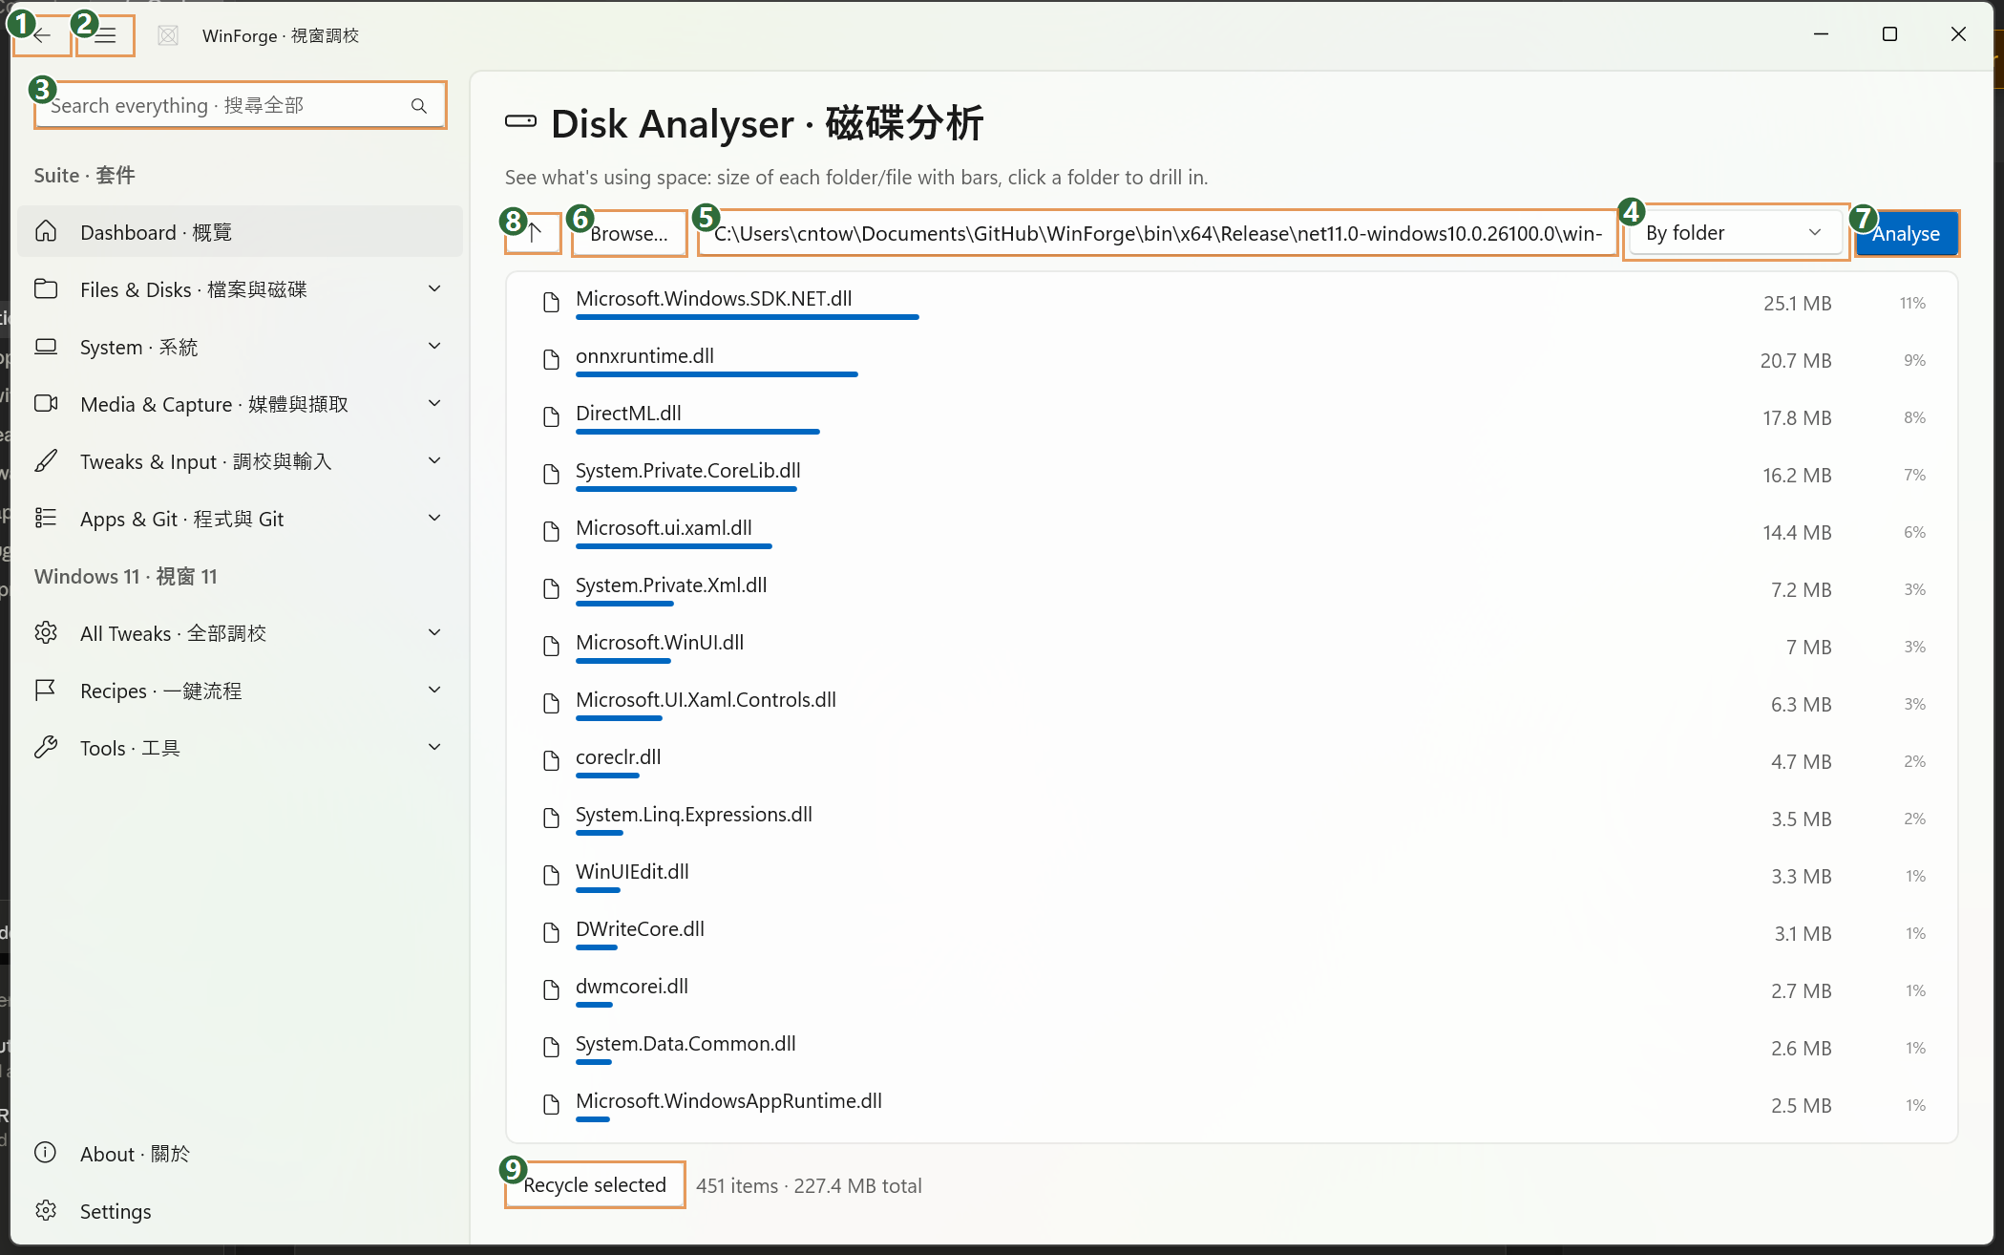Select System.Private.CoreLib.dll row
Screen dimensions: 2004x1255
pos(1232,475)
